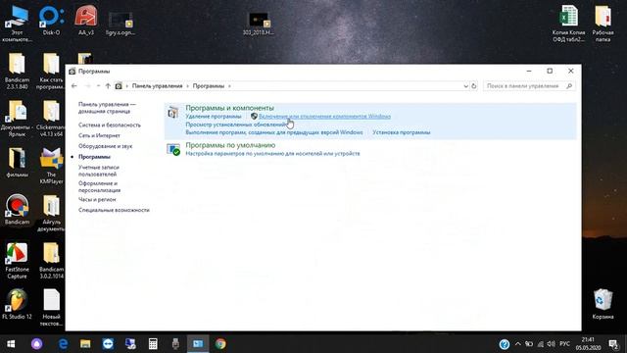Launch the Disk-O desktop shortcut
Viewport: 627px width, 353px height.
tap(51, 21)
